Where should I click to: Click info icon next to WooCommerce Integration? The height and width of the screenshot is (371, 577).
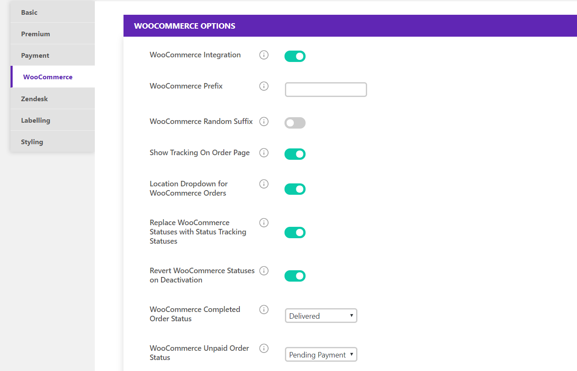[264, 55]
